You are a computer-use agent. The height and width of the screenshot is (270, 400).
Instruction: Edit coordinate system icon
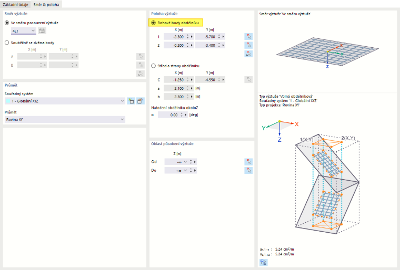[141, 101]
